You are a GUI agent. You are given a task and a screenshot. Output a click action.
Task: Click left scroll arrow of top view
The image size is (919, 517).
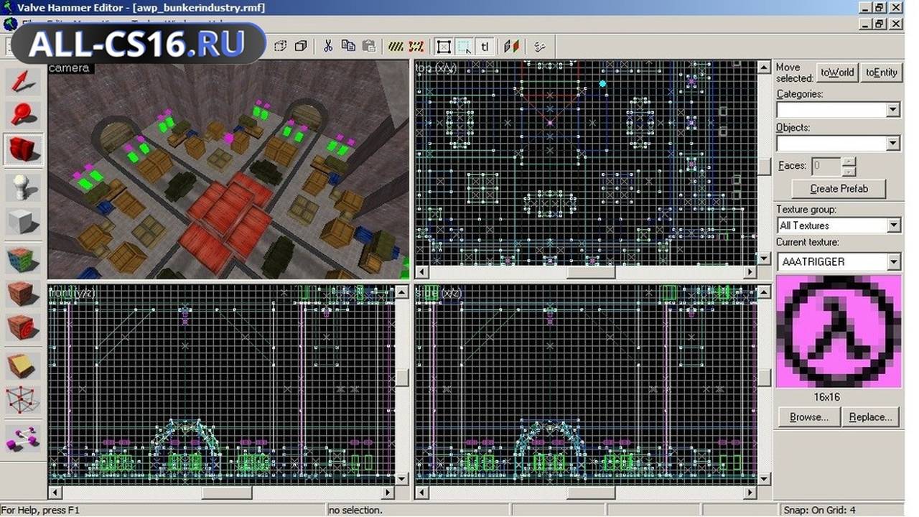tap(422, 273)
